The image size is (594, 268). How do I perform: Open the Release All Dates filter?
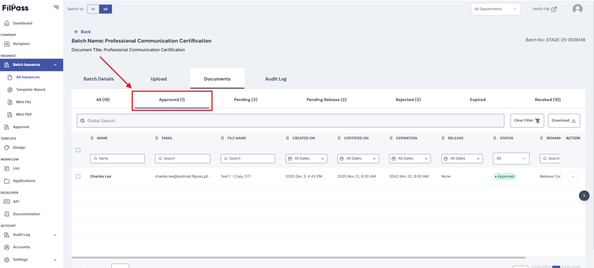462,158
